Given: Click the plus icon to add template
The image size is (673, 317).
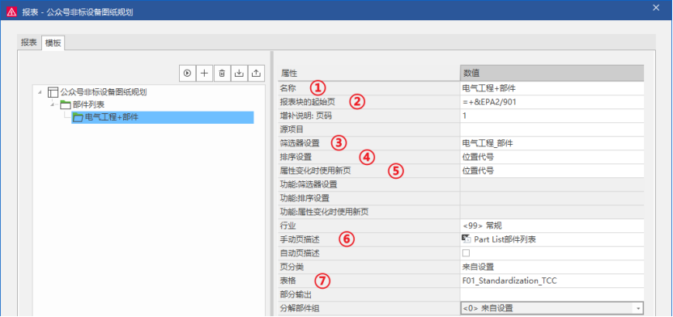Looking at the screenshot, I should click(204, 73).
